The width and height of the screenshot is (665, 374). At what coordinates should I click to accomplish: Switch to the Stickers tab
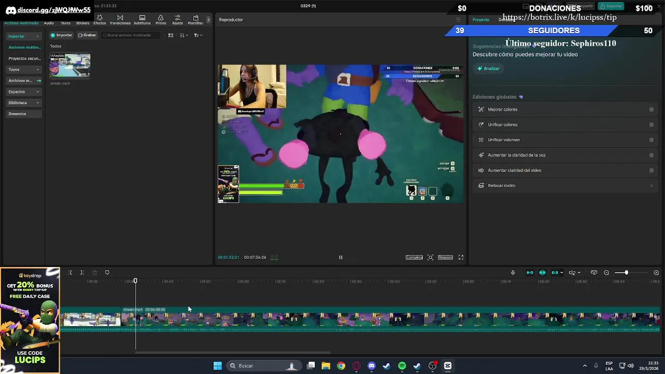point(83,23)
